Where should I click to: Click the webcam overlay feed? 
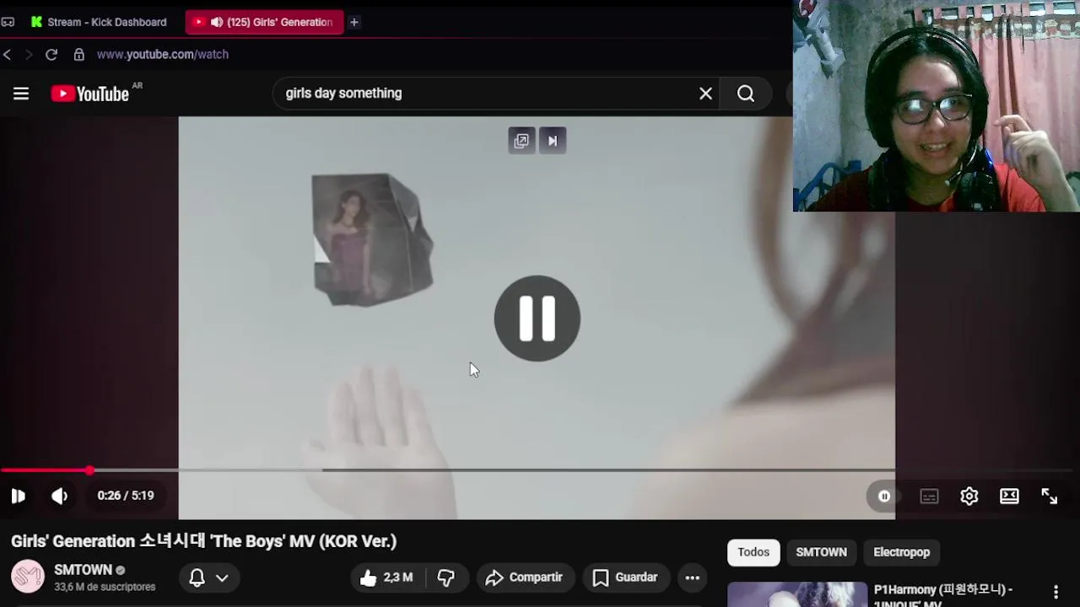(937, 105)
